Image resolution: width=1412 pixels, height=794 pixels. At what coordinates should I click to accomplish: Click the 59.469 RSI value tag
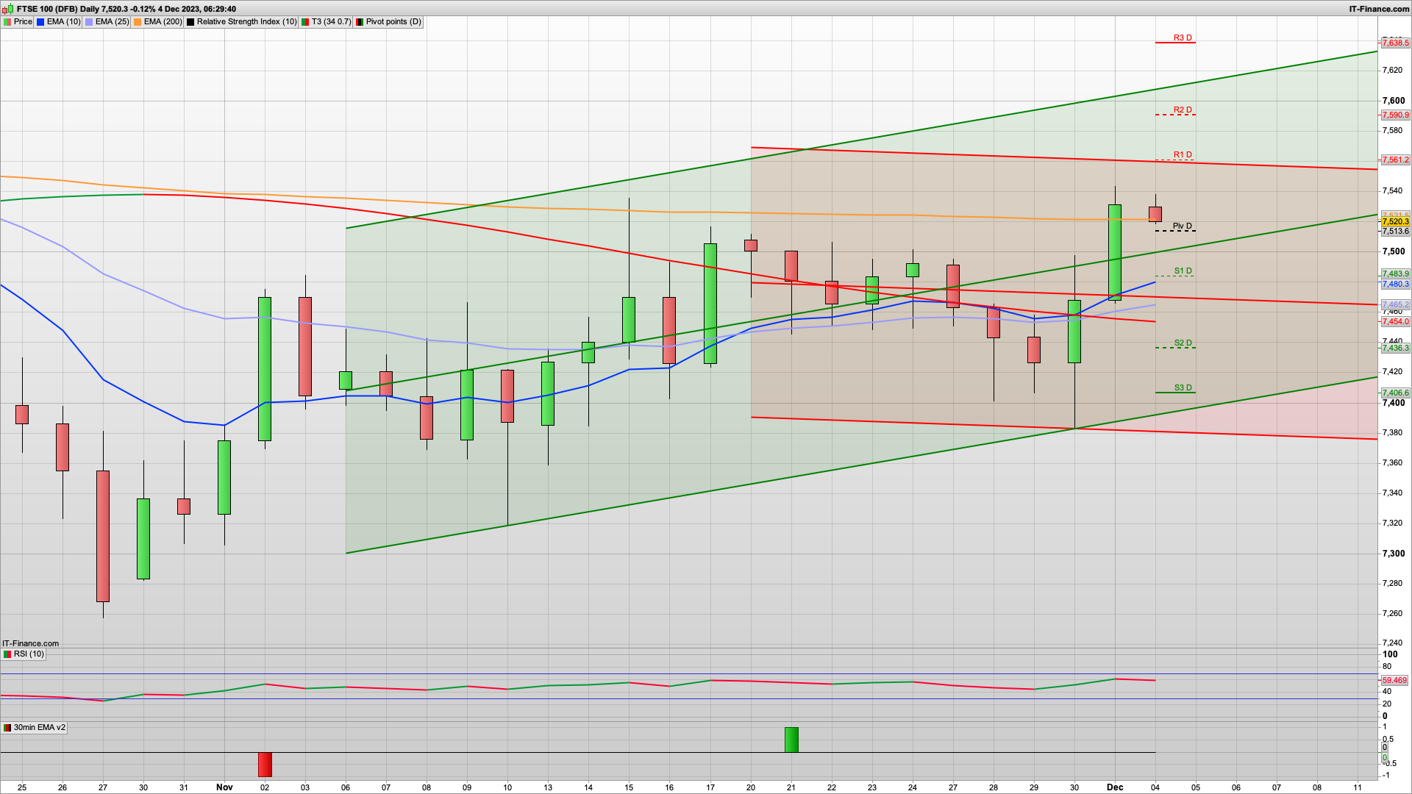pyautogui.click(x=1395, y=680)
